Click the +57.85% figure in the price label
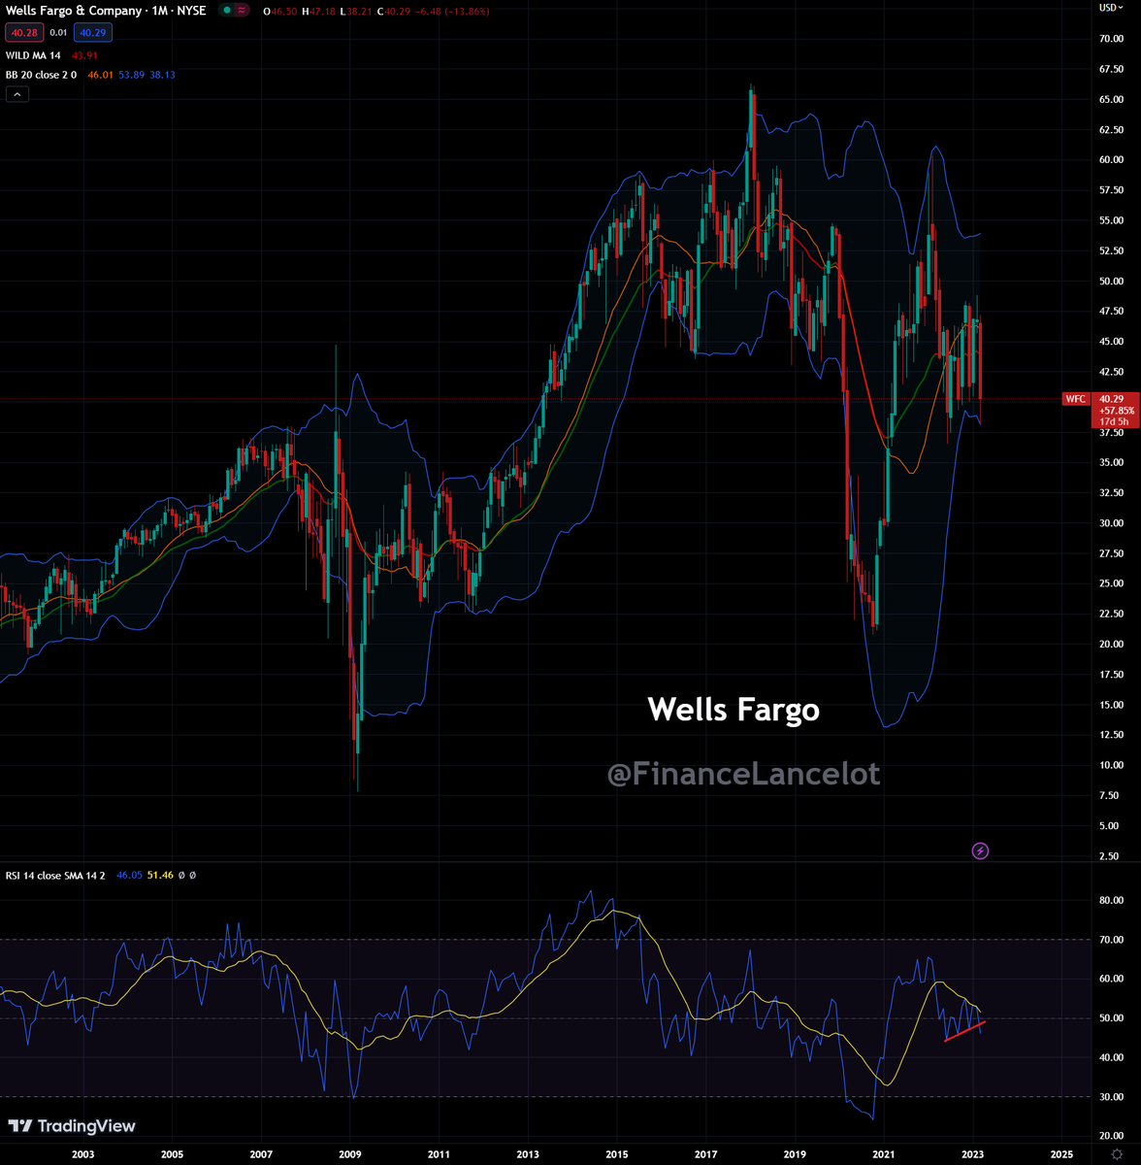Image resolution: width=1141 pixels, height=1165 pixels. (x=1115, y=411)
